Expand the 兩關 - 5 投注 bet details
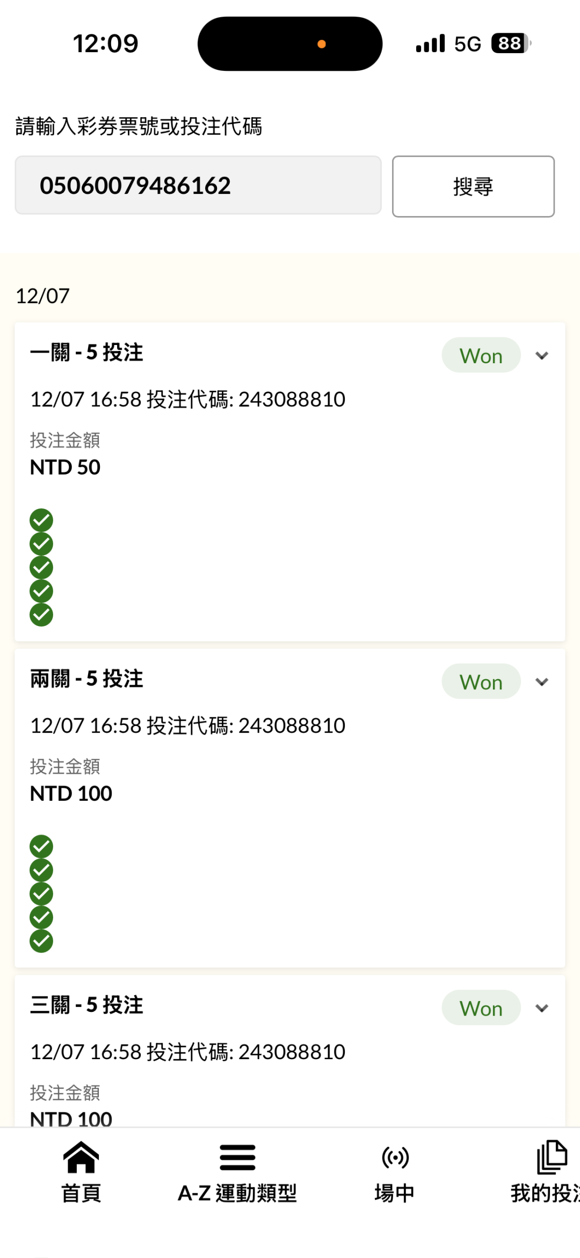The height and width of the screenshot is (1258, 580). pyautogui.click(x=542, y=682)
